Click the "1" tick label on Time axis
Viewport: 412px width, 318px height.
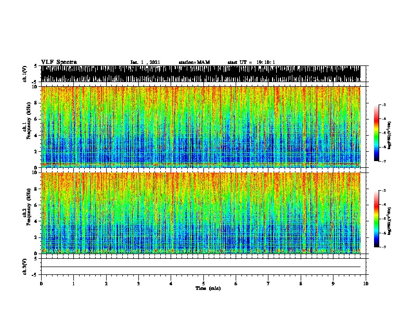click(73, 284)
